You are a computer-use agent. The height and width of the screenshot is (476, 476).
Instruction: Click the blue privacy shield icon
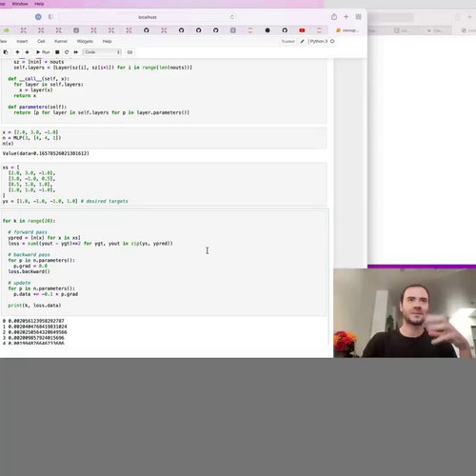pyautogui.click(x=38, y=17)
